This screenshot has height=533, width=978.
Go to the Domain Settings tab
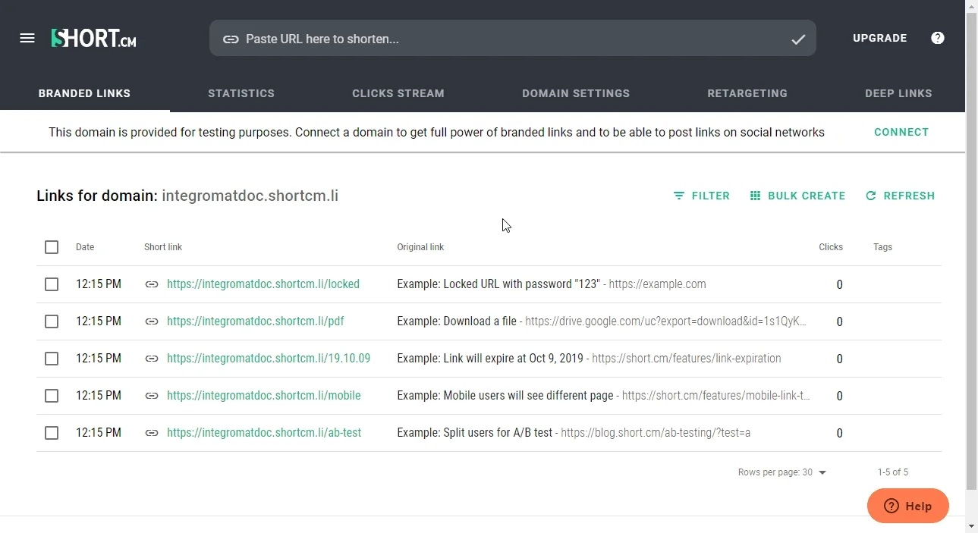(576, 93)
